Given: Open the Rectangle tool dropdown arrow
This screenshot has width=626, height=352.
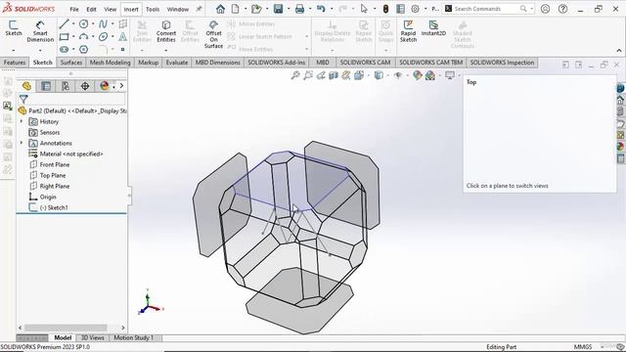Looking at the screenshot, I should click(x=73, y=37).
